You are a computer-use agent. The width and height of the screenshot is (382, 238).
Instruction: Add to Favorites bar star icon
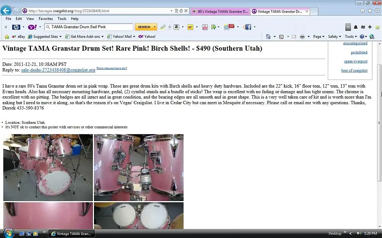[x=7, y=37]
